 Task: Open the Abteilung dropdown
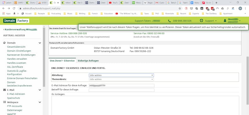[121, 75]
